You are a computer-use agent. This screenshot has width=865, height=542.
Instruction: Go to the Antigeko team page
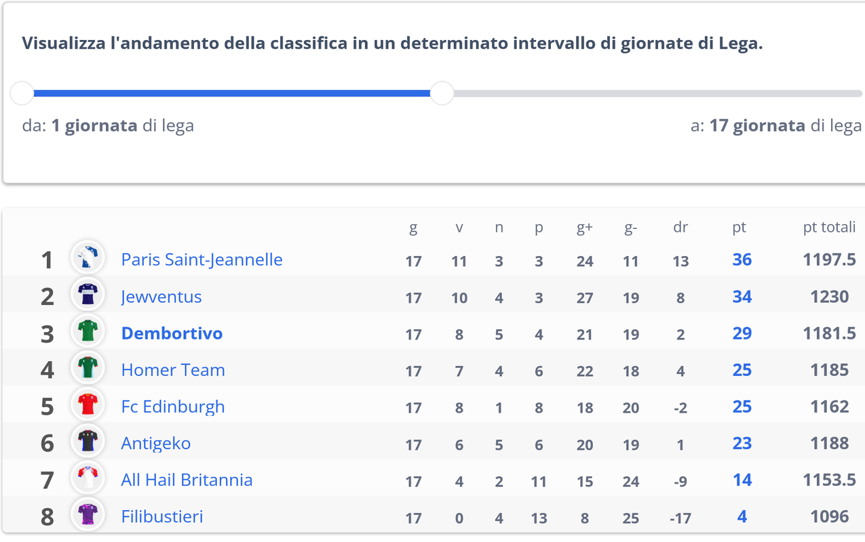point(156,444)
